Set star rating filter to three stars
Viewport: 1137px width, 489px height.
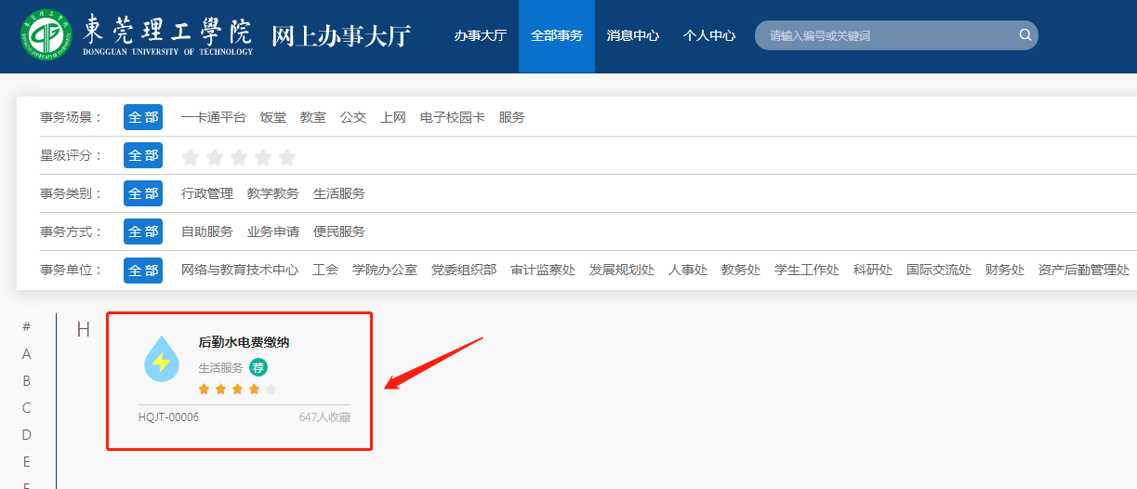pos(239,156)
